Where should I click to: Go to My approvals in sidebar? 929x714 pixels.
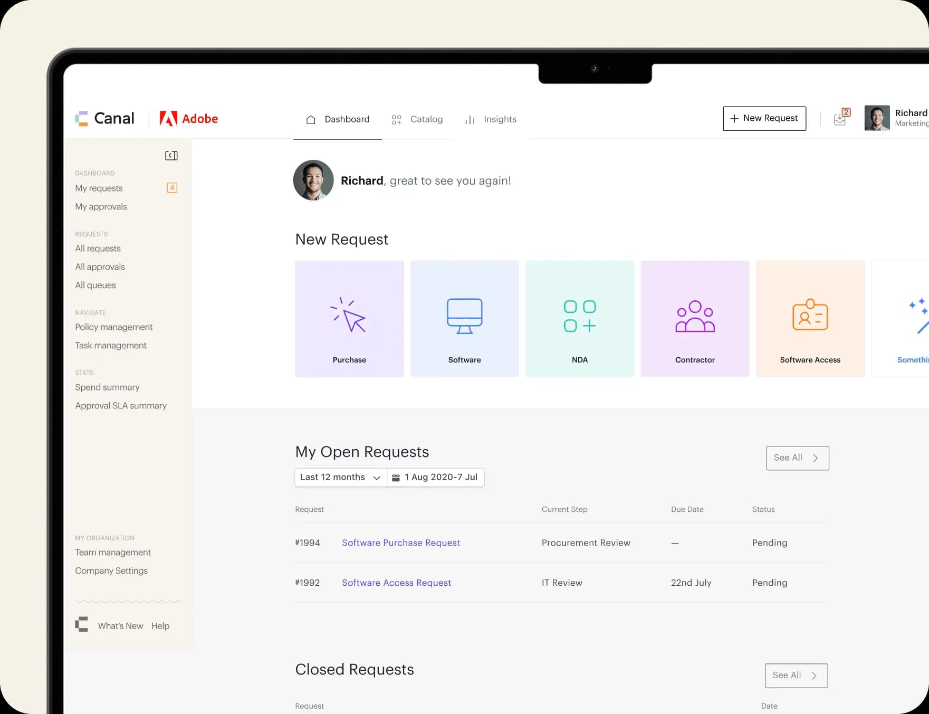(101, 207)
